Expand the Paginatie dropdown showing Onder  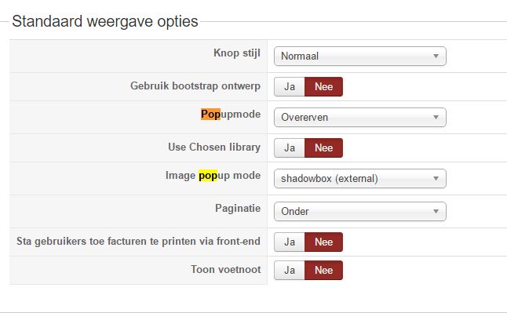click(360, 211)
